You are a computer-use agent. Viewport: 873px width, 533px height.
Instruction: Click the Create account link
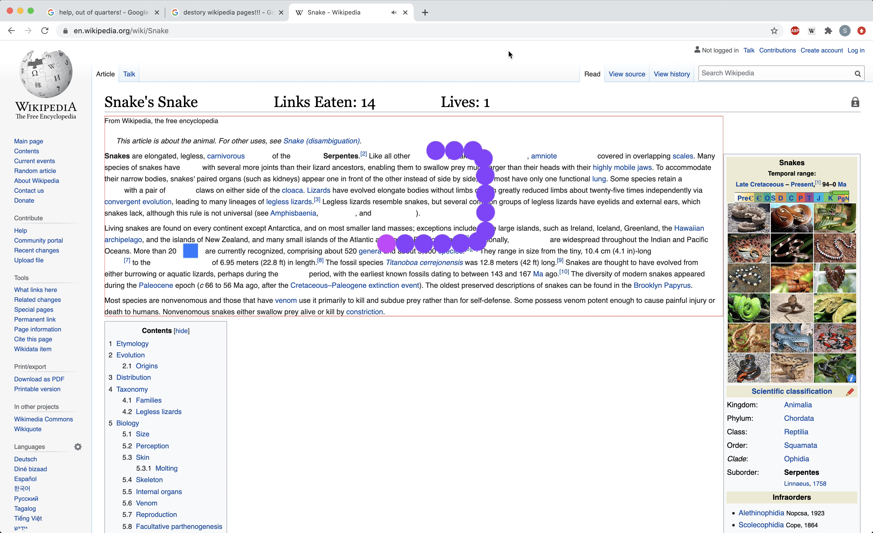821,50
